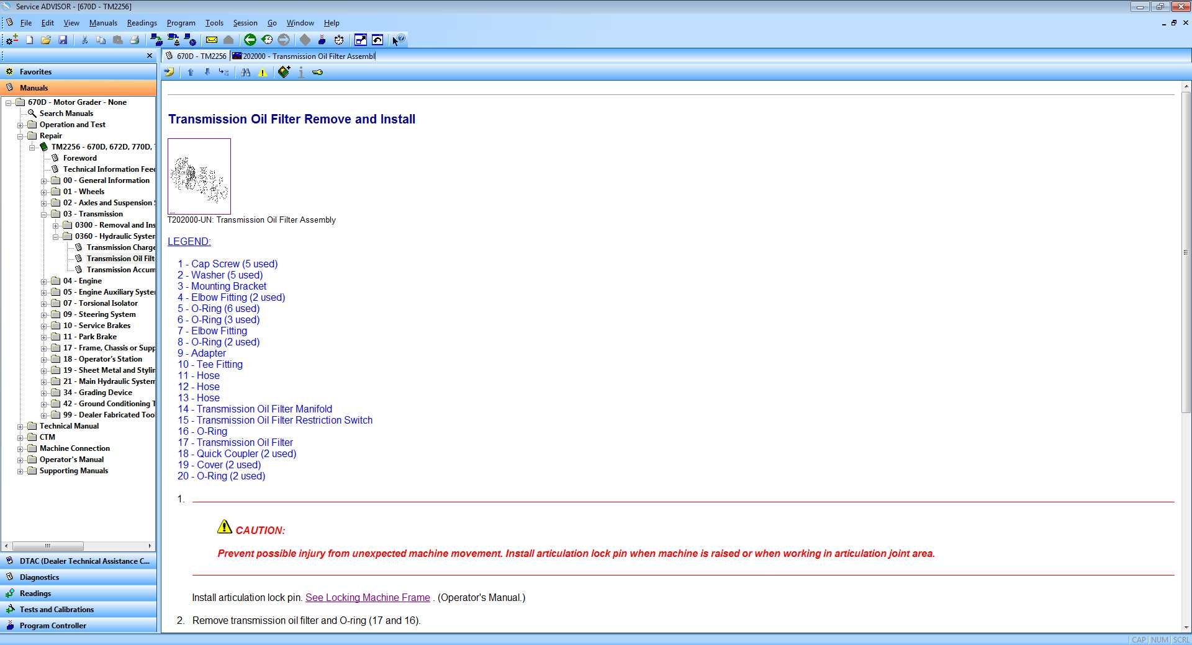
Task: Open the Readings menu
Action: [142, 23]
